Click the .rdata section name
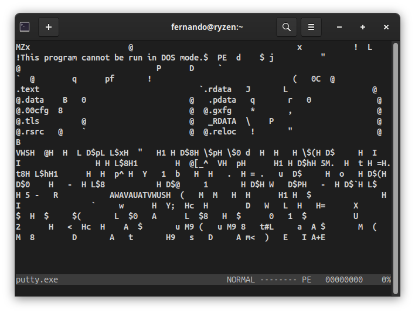The image size is (415, 313). pyautogui.click(x=217, y=89)
